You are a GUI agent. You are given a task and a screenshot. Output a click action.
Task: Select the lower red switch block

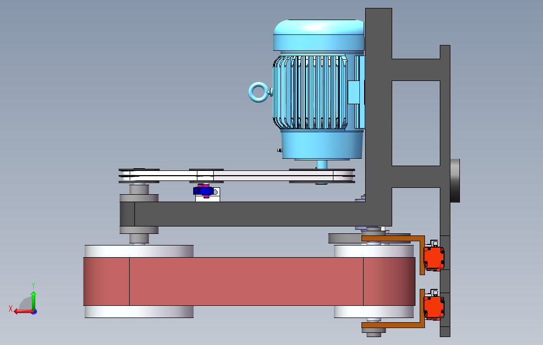point(433,308)
